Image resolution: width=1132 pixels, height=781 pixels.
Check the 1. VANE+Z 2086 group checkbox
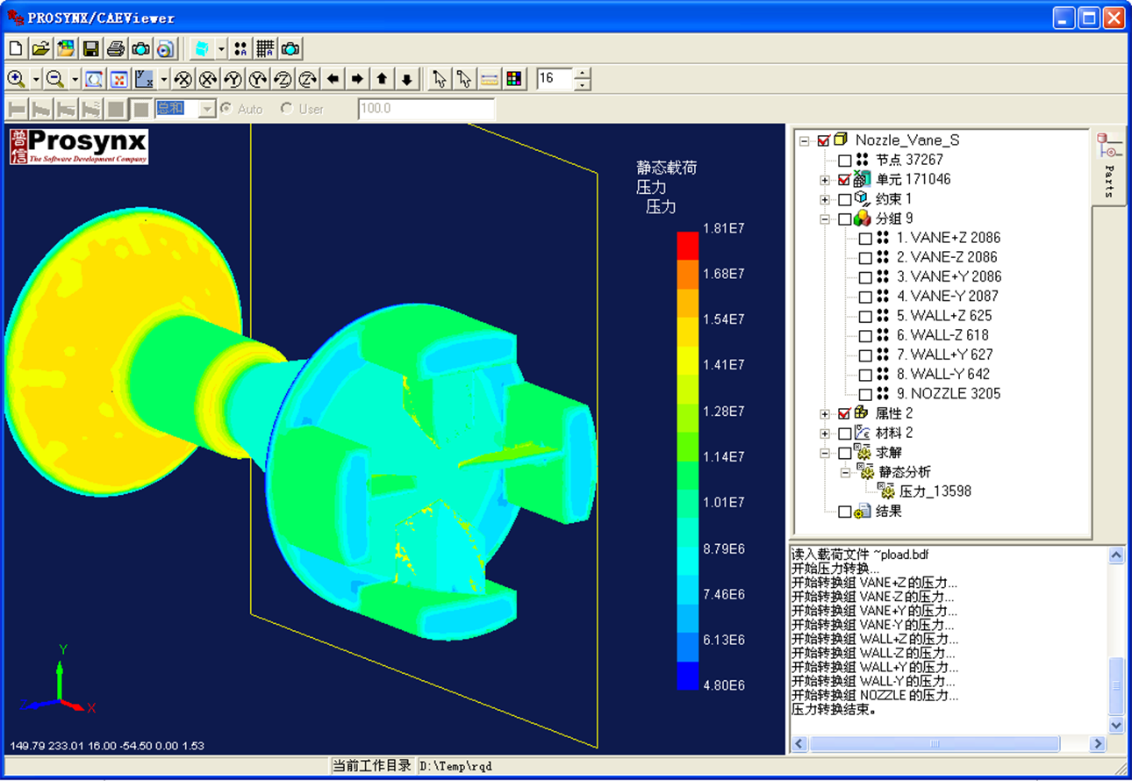coord(865,239)
